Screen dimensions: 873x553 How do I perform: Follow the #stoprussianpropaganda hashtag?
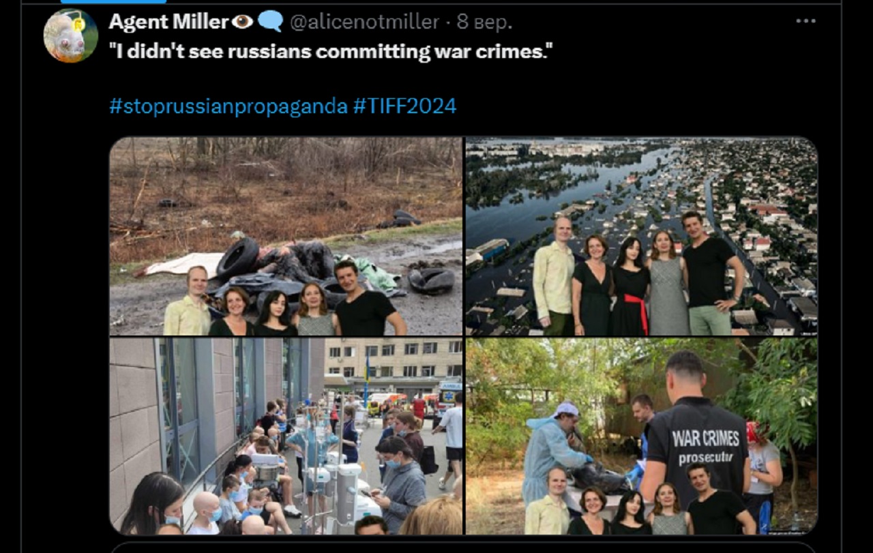(228, 106)
